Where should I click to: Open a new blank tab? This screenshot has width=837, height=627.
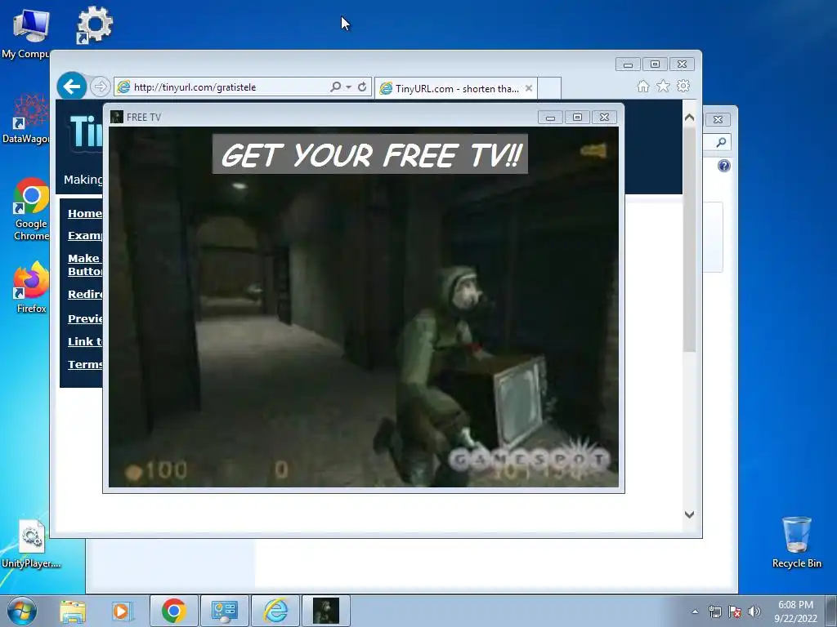pyautogui.click(x=549, y=88)
